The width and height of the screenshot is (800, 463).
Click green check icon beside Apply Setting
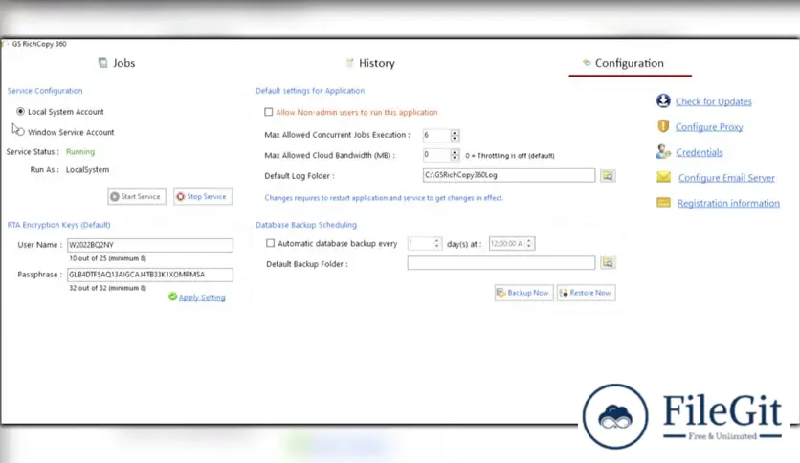pos(172,297)
